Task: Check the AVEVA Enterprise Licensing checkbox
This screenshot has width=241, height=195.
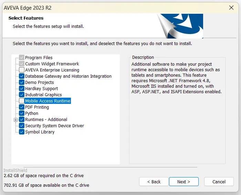Action: 22,70
